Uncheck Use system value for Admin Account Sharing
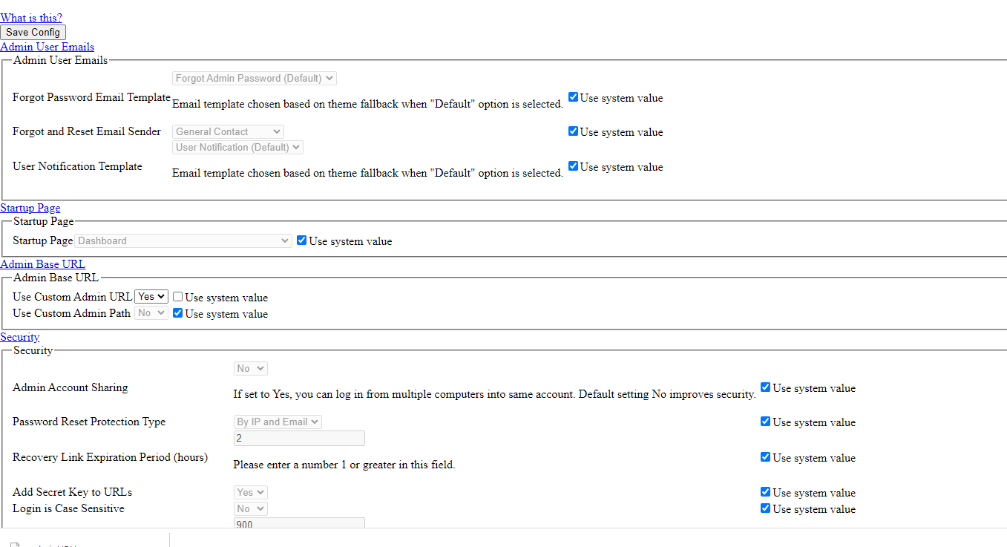 pyautogui.click(x=765, y=387)
